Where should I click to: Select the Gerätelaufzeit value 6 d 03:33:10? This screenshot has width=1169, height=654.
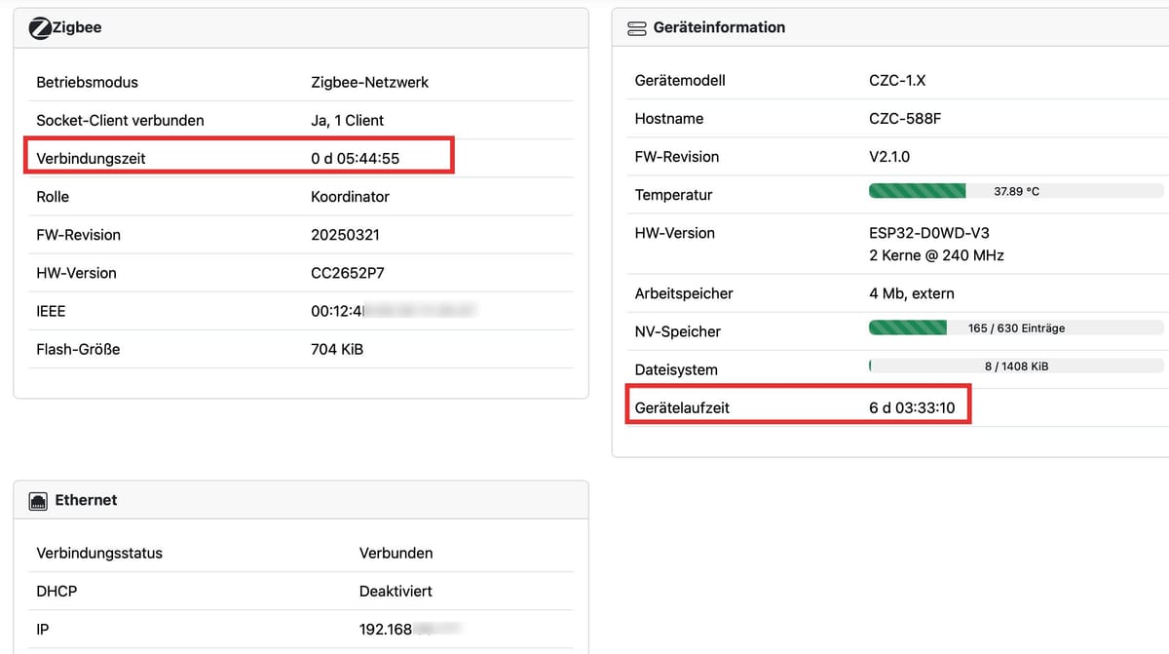click(x=912, y=407)
